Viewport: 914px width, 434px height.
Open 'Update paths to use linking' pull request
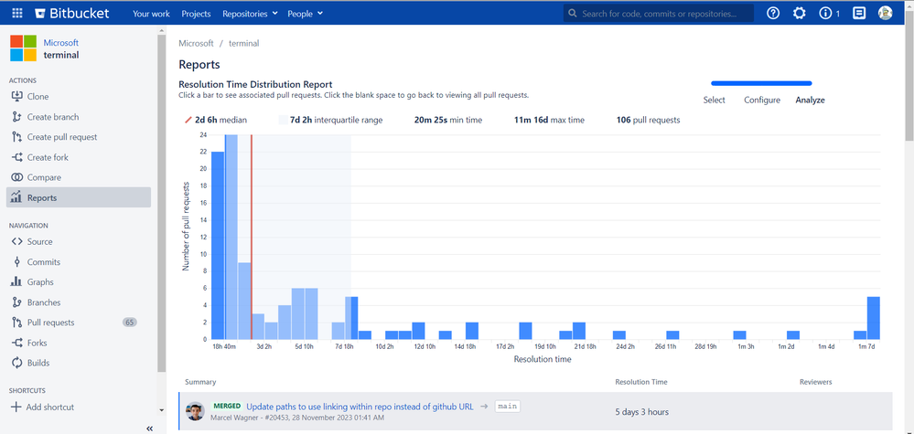tap(360, 406)
